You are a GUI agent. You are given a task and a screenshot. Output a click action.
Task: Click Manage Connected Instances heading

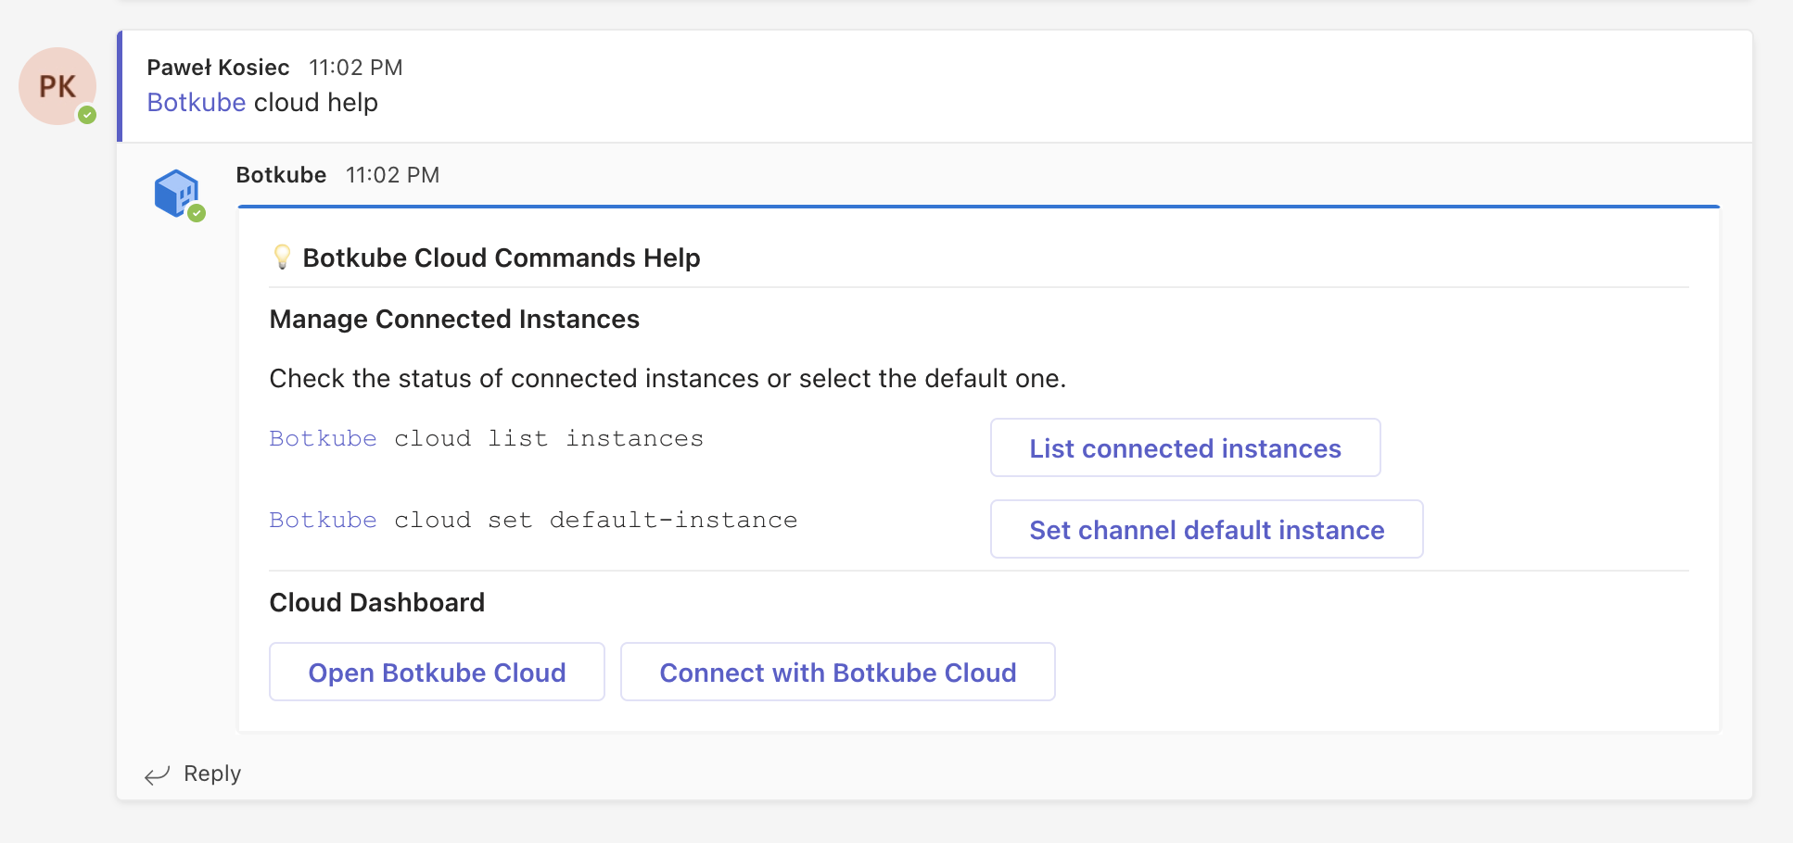pyautogui.click(x=454, y=319)
